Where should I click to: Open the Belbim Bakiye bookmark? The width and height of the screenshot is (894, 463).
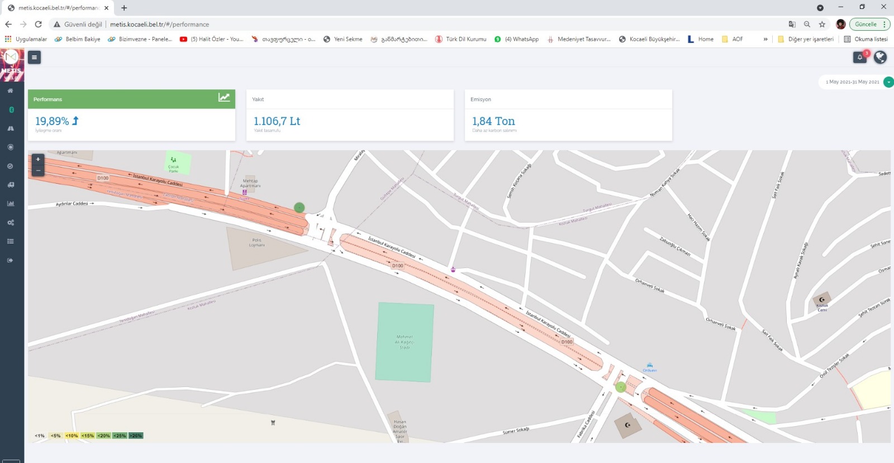[x=77, y=39]
